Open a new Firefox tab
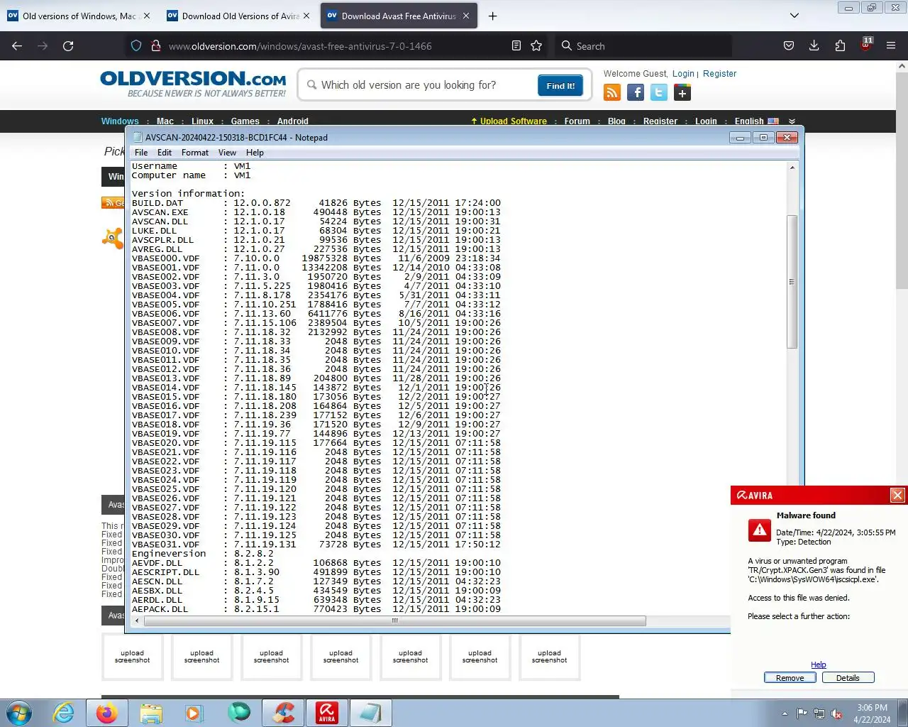908x727 pixels. pos(493,16)
